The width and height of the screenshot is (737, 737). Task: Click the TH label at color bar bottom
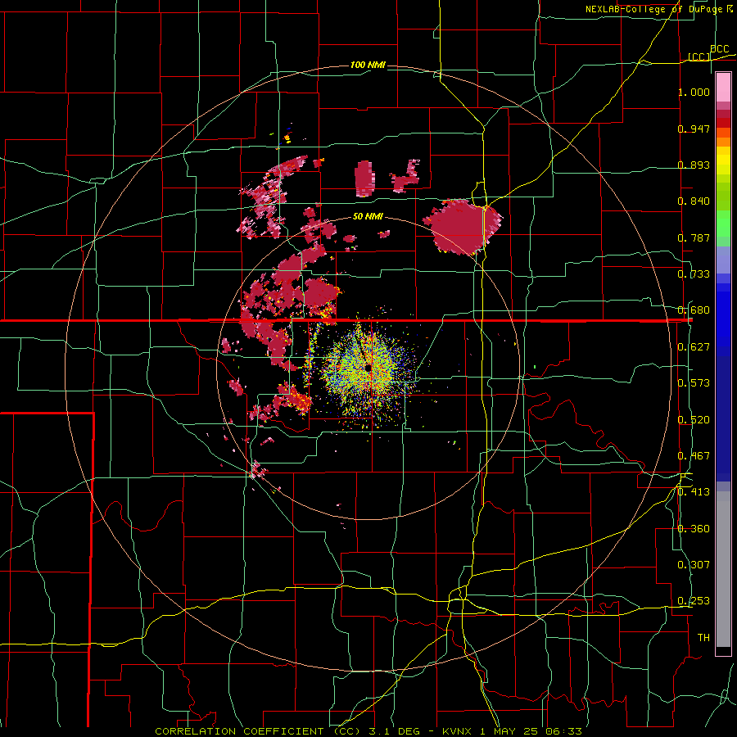pyautogui.click(x=703, y=638)
